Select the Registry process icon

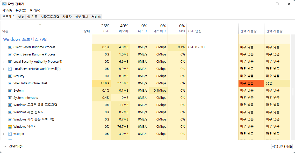[x=10, y=76]
